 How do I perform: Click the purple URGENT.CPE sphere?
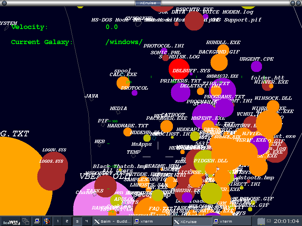(256, 67)
